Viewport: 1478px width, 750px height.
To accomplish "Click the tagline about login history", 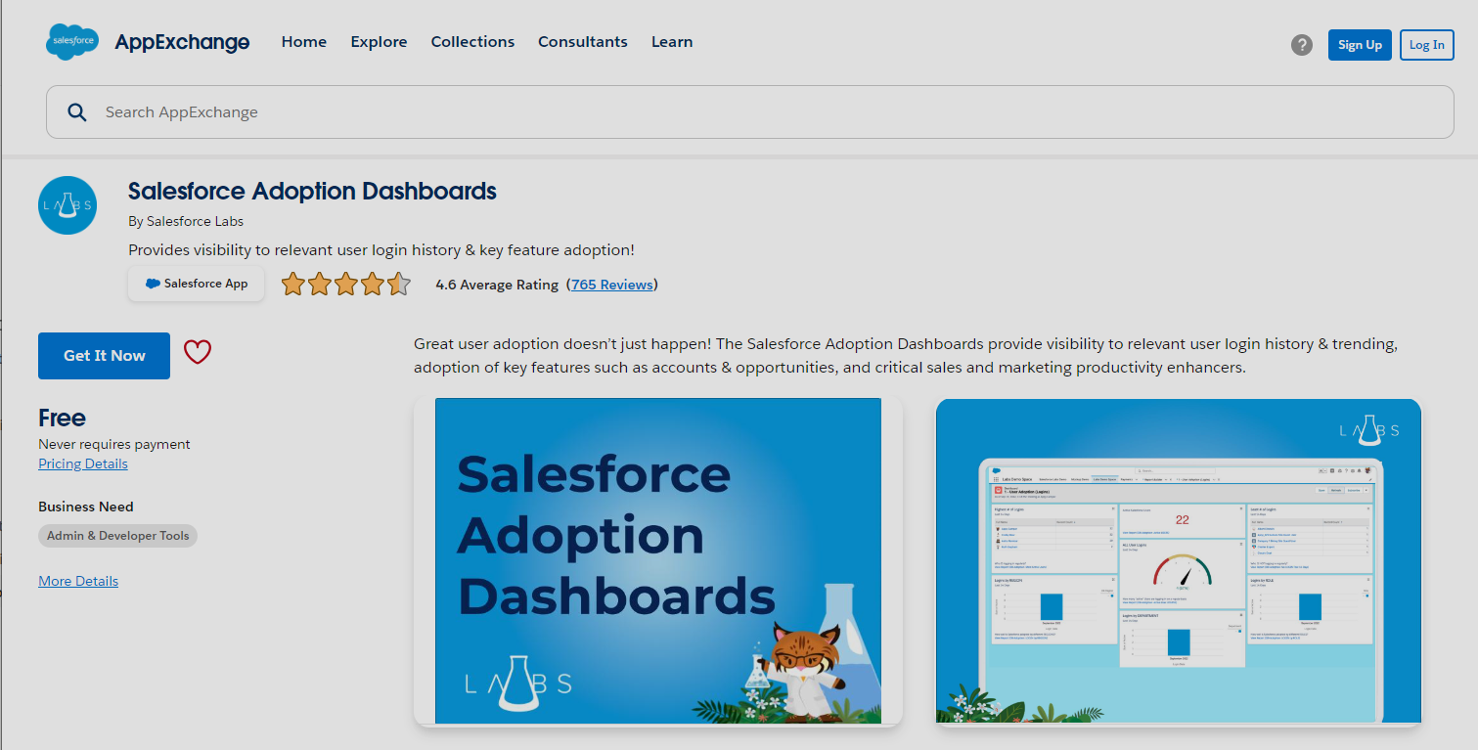I will (x=381, y=250).
